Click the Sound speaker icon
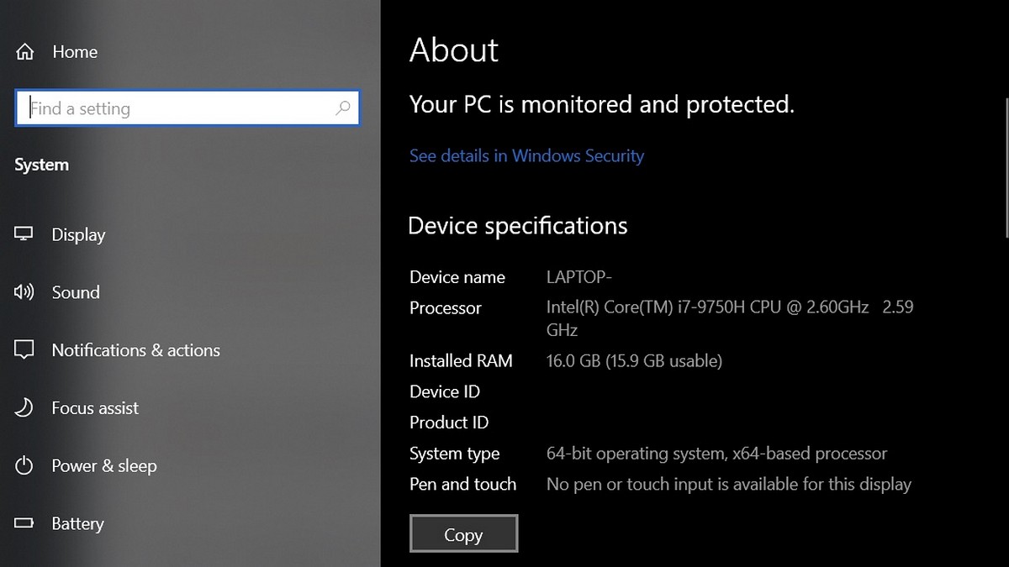The image size is (1009, 567). pos(24,292)
